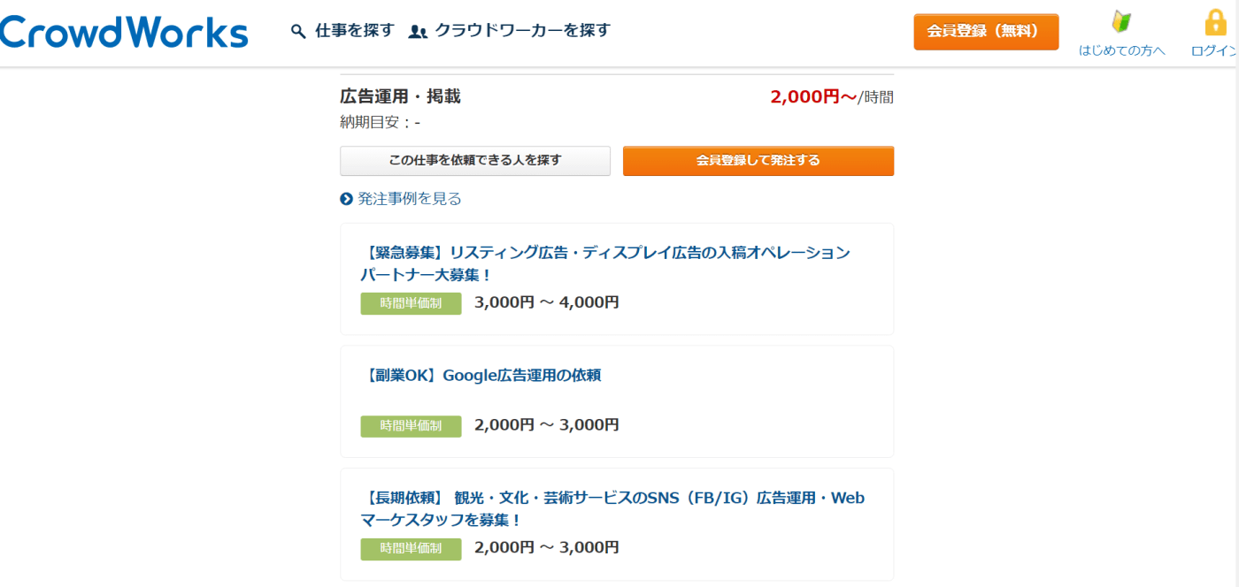This screenshot has height=587, width=1239.
Task: Click the 時間単価制 badge on the 長期依頼 listing
Action: 411,549
